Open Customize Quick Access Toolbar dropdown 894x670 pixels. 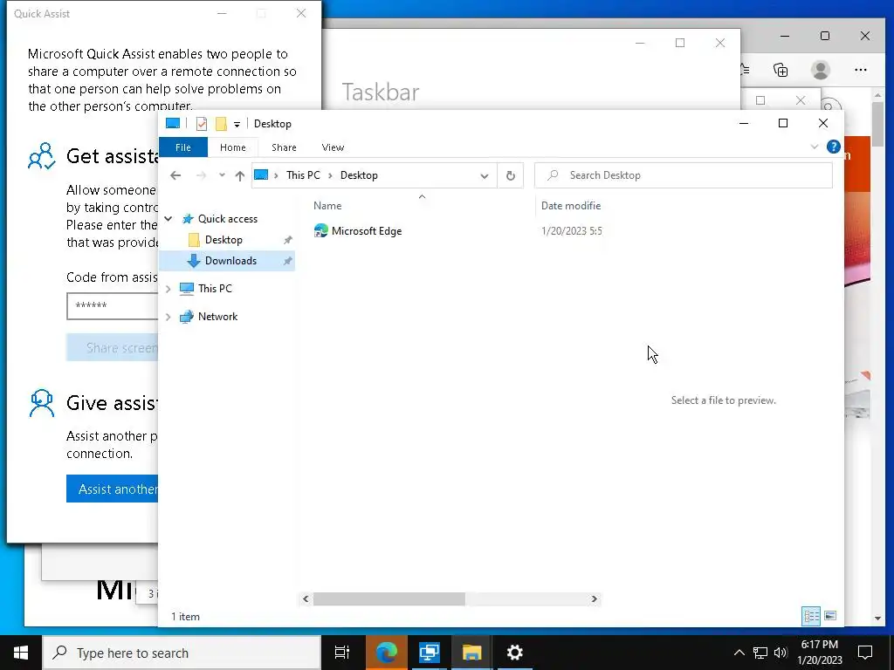(x=237, y=124)
